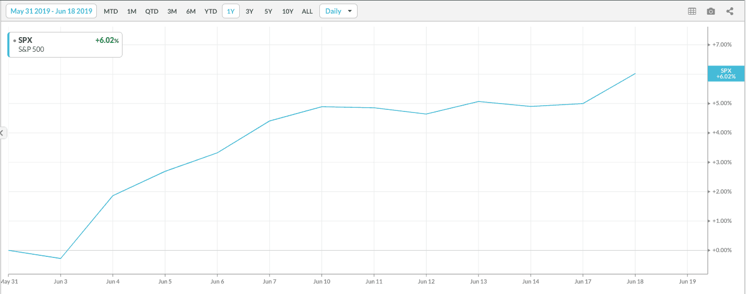Click the Jun 12 date label
This screenshot has width=746, height=294.
[x=426, y=281]
